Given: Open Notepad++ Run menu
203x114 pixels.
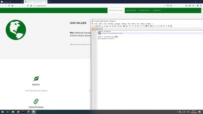Looking at the screenshot, I should tap(138, 24).
